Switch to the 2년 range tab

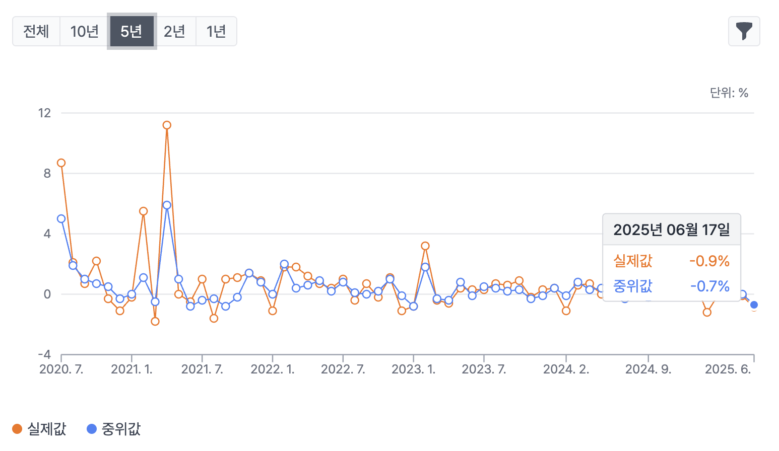tap(174, 31)
